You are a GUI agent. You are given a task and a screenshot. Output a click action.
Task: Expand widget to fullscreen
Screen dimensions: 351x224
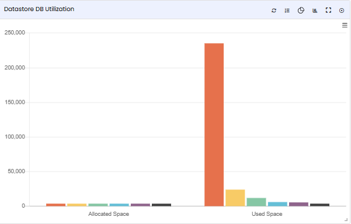coord(328,10)
